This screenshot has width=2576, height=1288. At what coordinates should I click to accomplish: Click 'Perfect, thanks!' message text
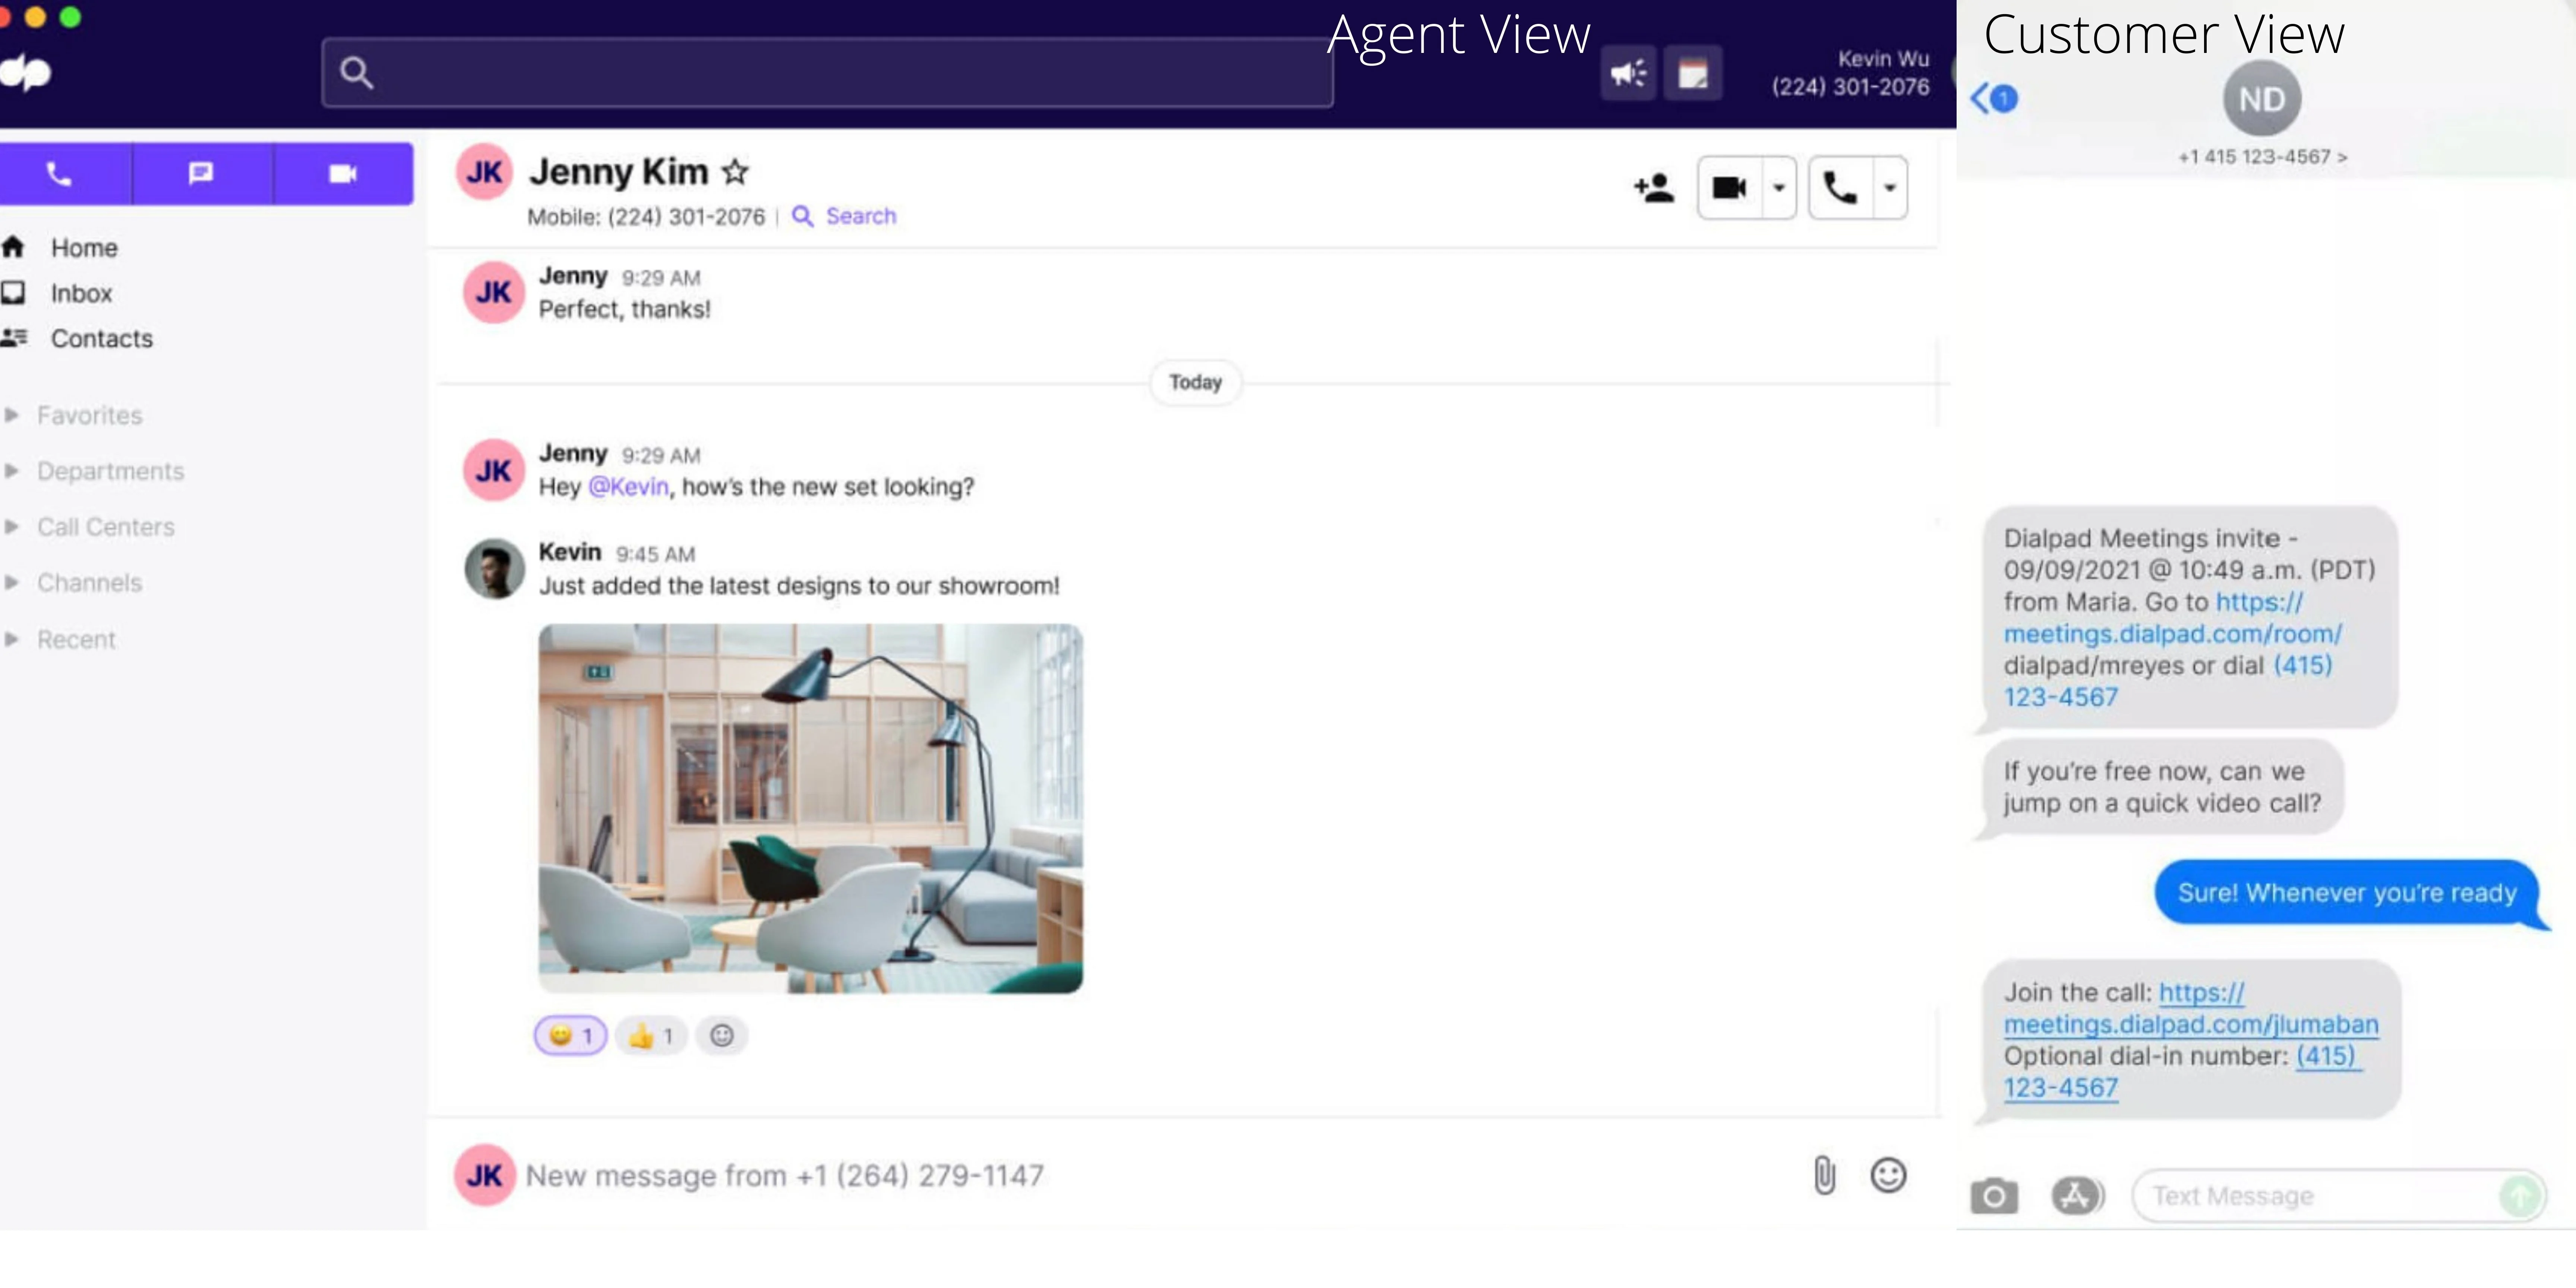point(625,310)
